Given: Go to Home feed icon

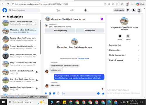Looking at the screenshot, I should 58,10.
